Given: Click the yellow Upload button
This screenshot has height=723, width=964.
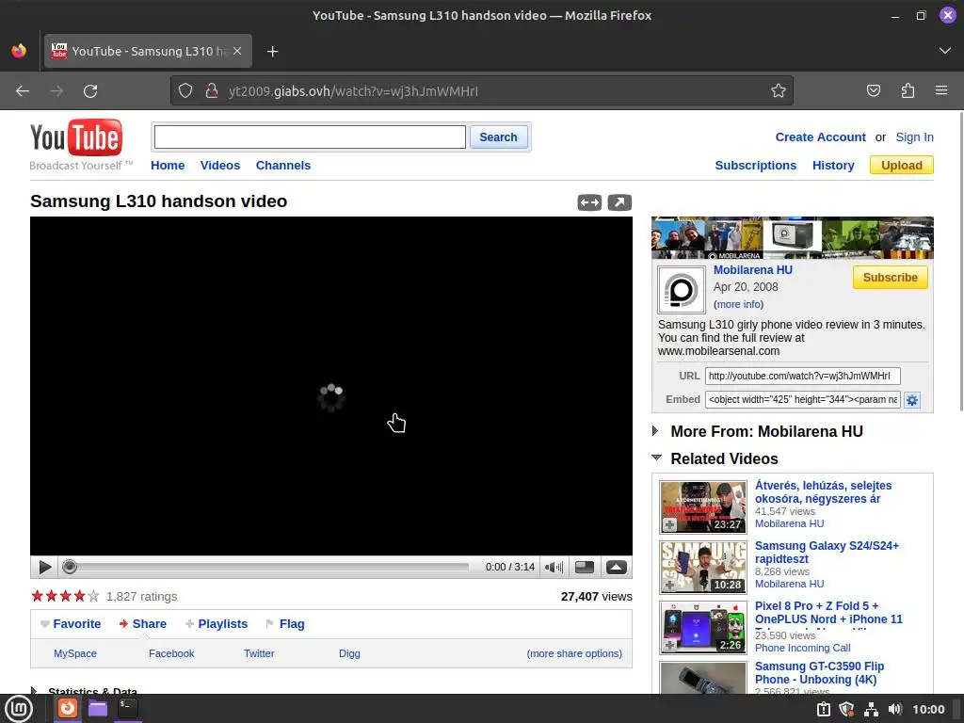Looking at the screenshot, I should (x=901, y=166).
